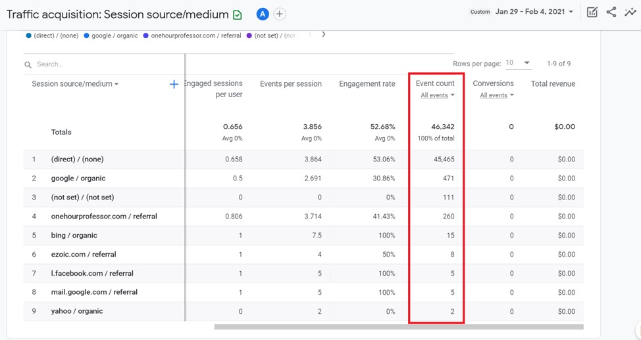Viewport: 641px width, 340px height.
Task: Open the All events dropdown under Event count
Action: coord(438,95)
